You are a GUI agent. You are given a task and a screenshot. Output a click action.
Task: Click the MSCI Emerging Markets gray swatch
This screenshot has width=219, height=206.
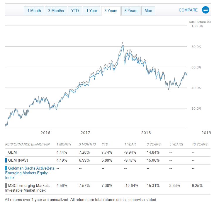coord(6,185)
